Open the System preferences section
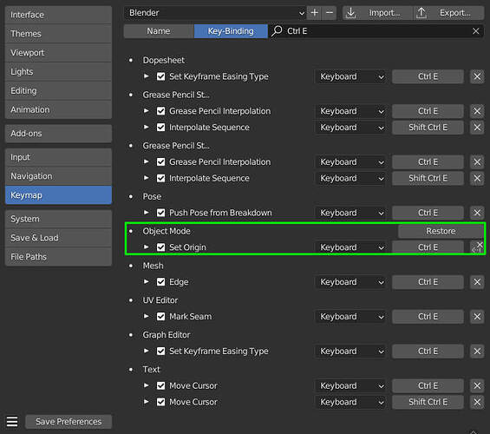490x434 pixels. [58, 219]
